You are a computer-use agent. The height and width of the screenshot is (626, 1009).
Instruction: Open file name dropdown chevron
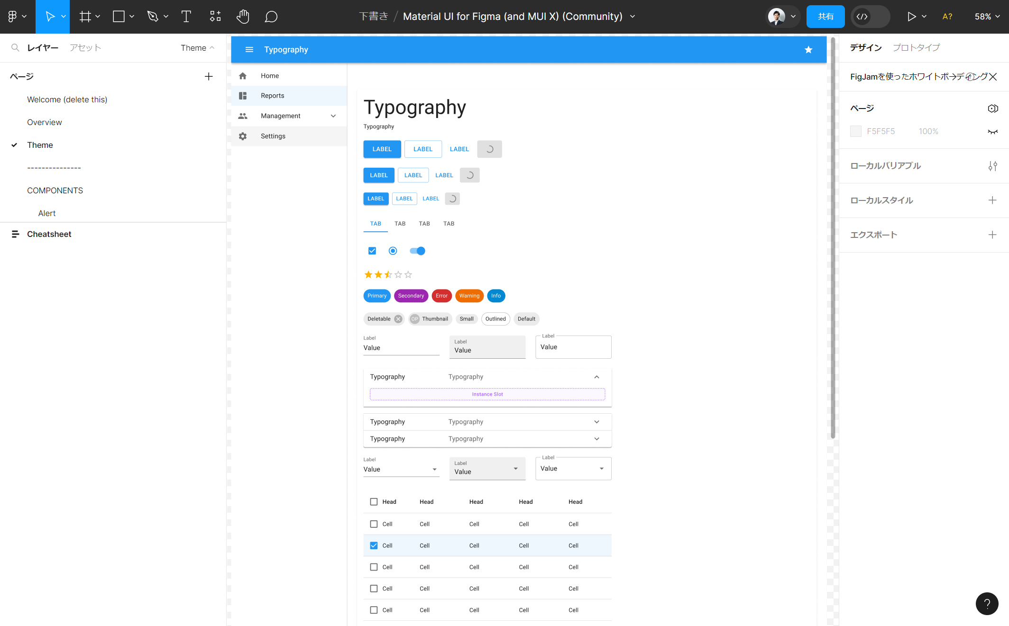click(x=633, y=17)
